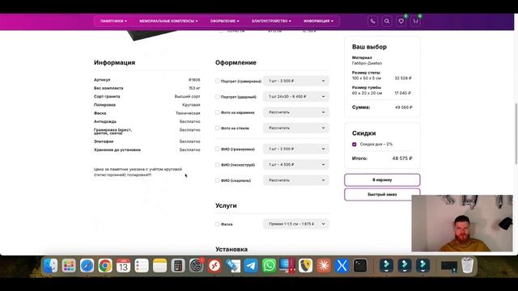Open Фото на керамике dropdown
Image resolution: width=518 pixels, height=291 pixels.
coord(296,112)
